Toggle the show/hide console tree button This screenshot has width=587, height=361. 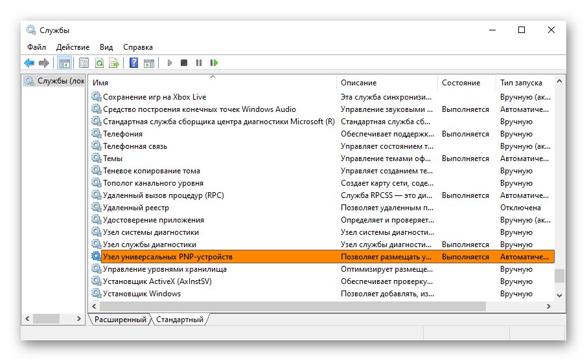coord(64,63)
